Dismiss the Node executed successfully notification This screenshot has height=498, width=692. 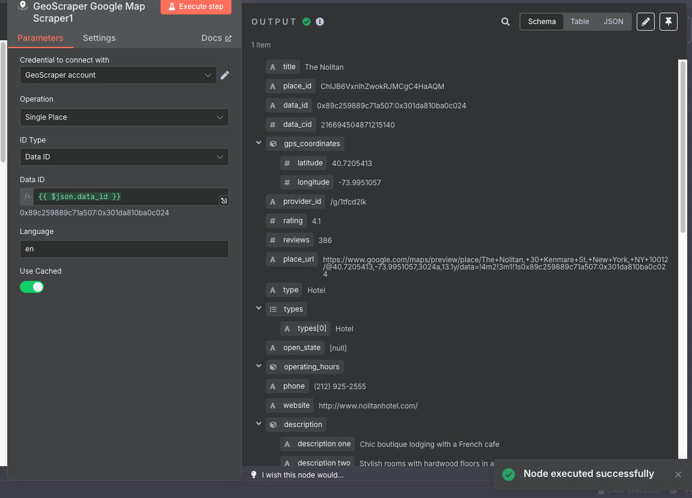pos(678,474)
